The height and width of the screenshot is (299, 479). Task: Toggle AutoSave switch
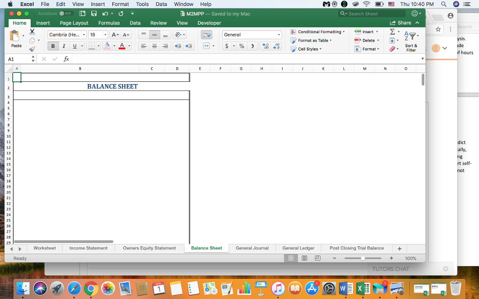pyautogui.click(x=65, y=14)
